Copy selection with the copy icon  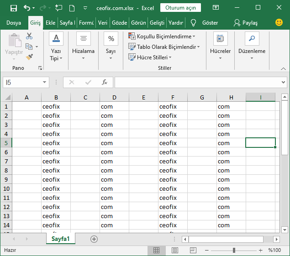pos(29,47)
